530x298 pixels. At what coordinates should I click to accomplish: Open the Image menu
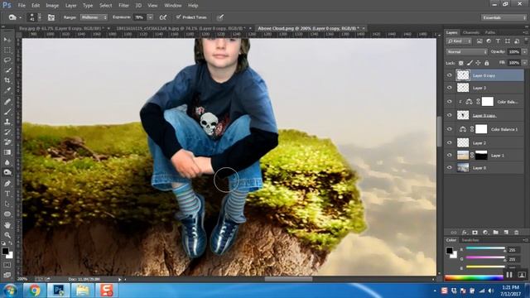coord(52,6)
